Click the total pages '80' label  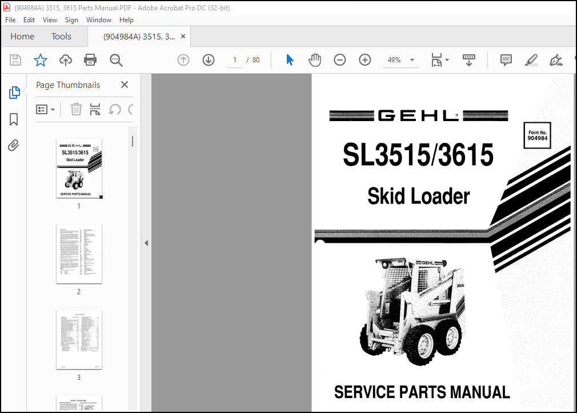[x=256, y=60]
